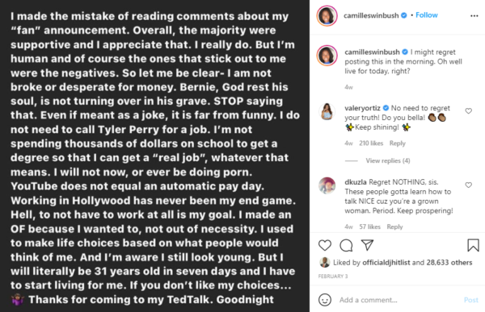This screenshot has height=312, width=485.
Task: Save the post with the bookmark icon
Action: pos(473,245)
